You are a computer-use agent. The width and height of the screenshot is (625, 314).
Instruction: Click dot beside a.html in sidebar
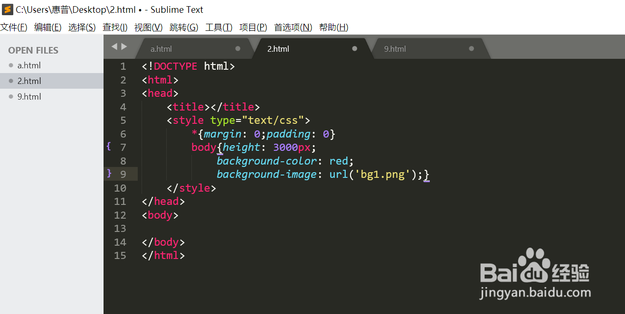pyautogui.click(x=11, y=65)
